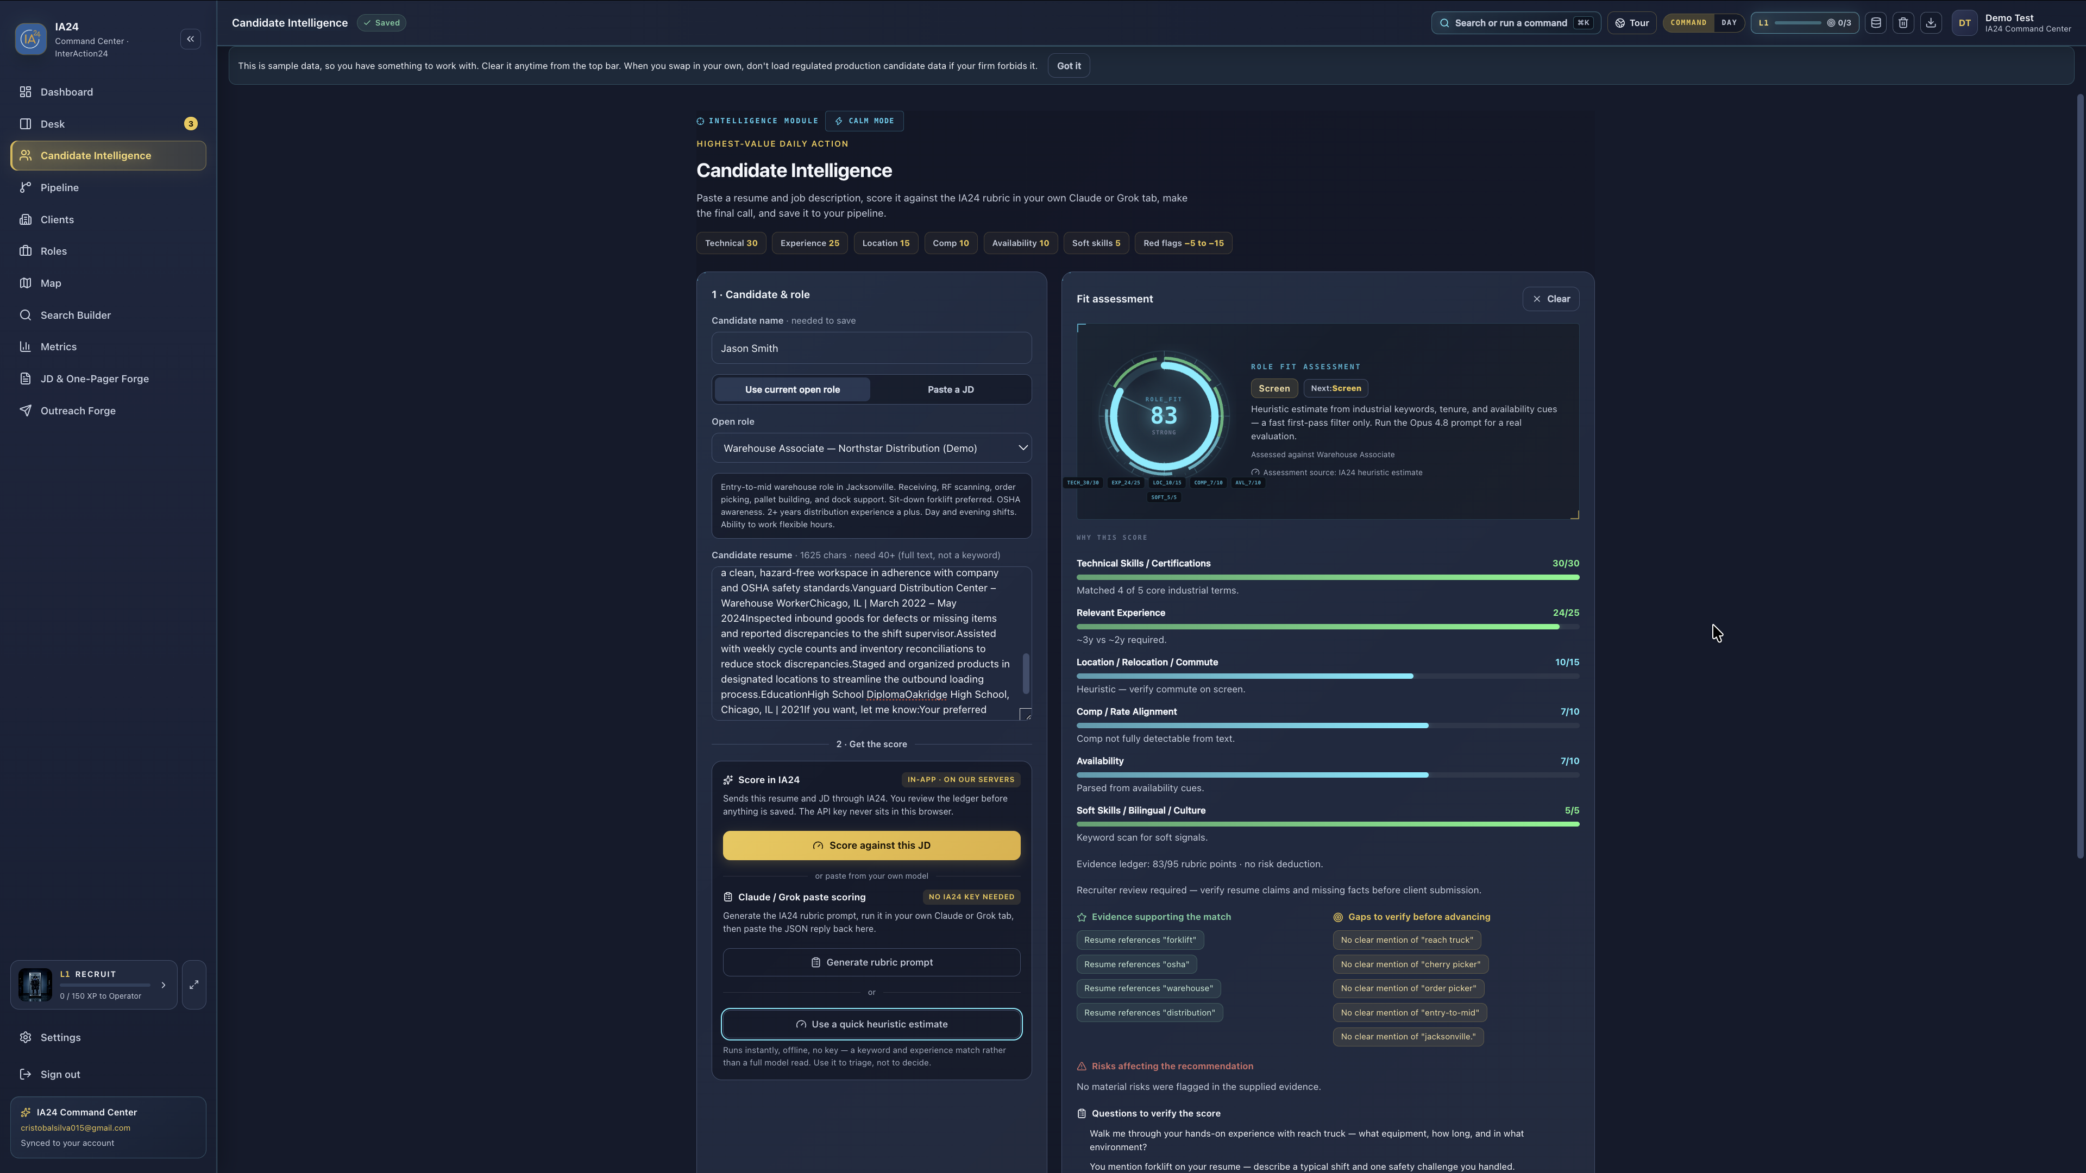The height and width of the screenshot is (1173, 2086).
Task: Focus the Search or run a command box
Action: (x=1515, y=23)
